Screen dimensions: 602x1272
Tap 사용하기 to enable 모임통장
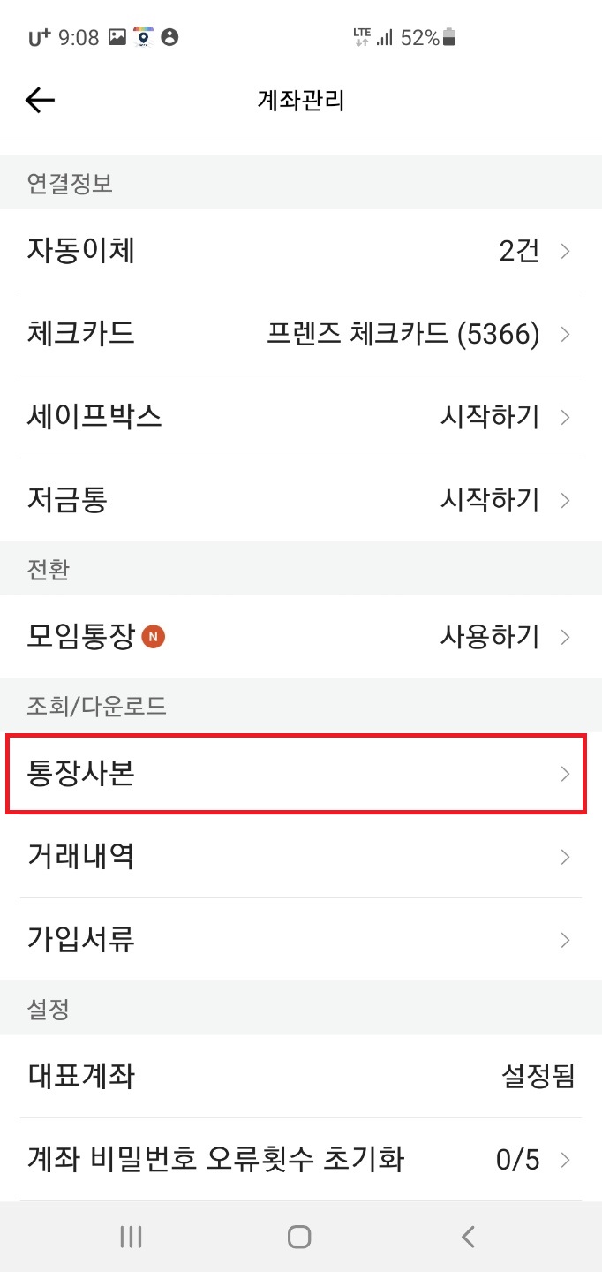click(489, 636)
